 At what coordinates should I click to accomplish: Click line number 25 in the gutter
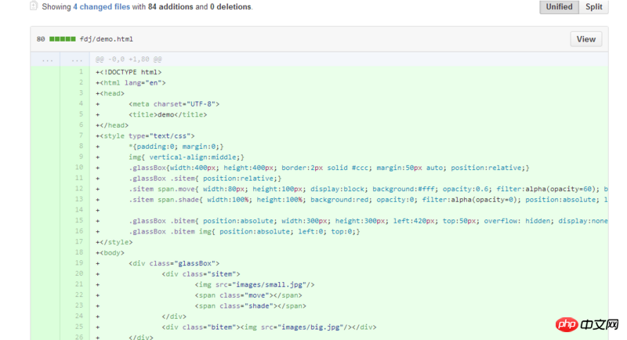pyautogui.click(x=79, y=327)
